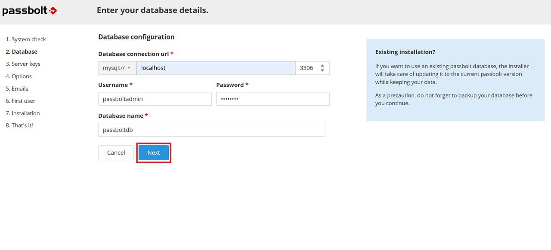
Task: Focus the Username field passboltadmin
Action: pyautogui.click(x=155, y=99)
